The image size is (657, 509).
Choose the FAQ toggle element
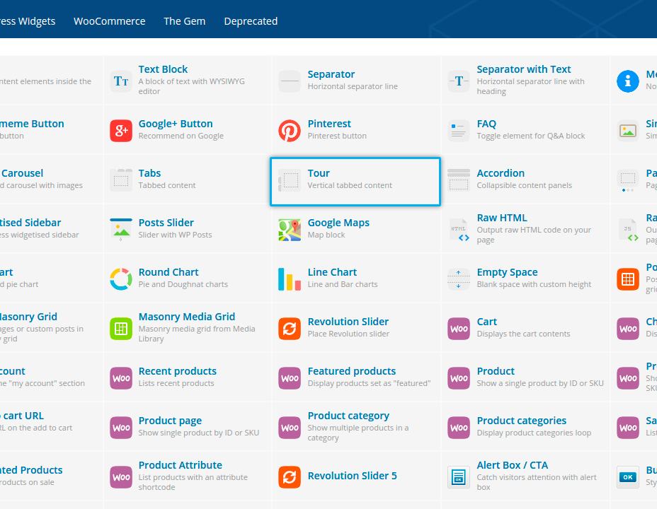click(486, 124)
